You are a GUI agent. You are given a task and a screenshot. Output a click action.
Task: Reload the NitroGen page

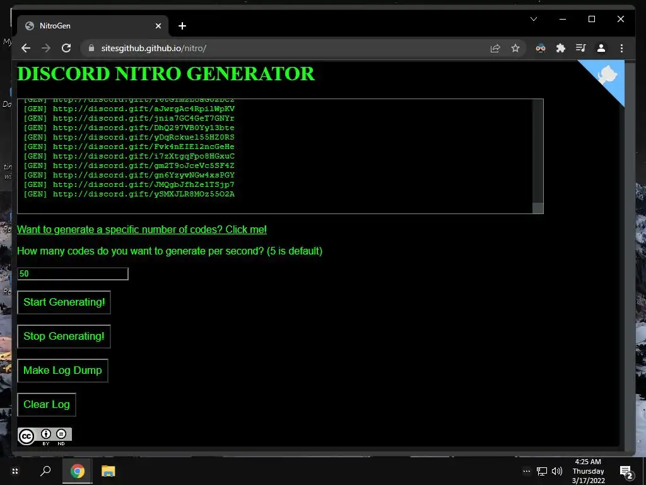pyautogui.click(x=66, y=48)
